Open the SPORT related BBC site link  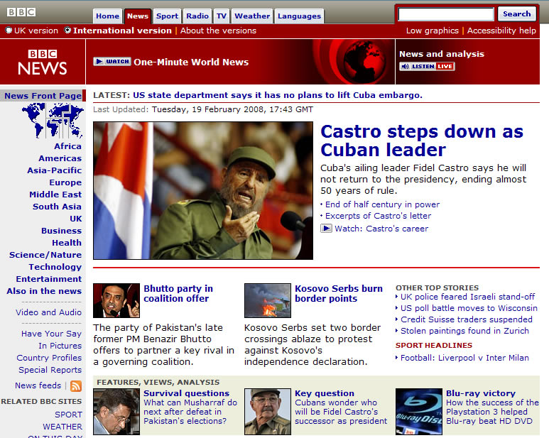click(x=68, y=415)
